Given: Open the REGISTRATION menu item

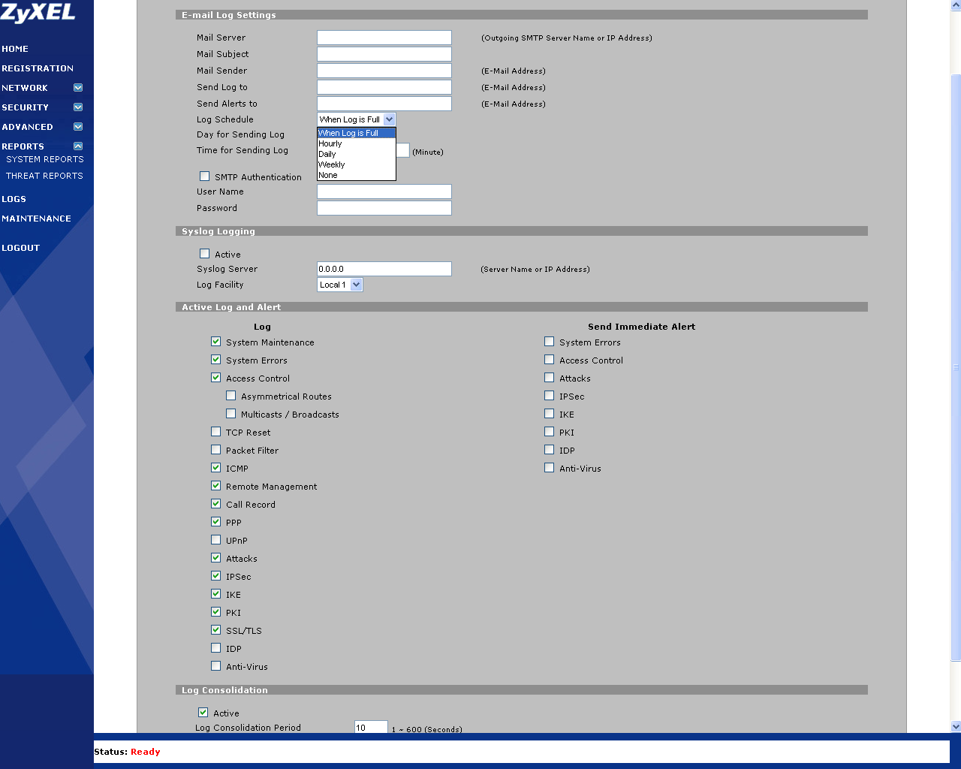Looking at the screenshot, I should tap(38, 68).
